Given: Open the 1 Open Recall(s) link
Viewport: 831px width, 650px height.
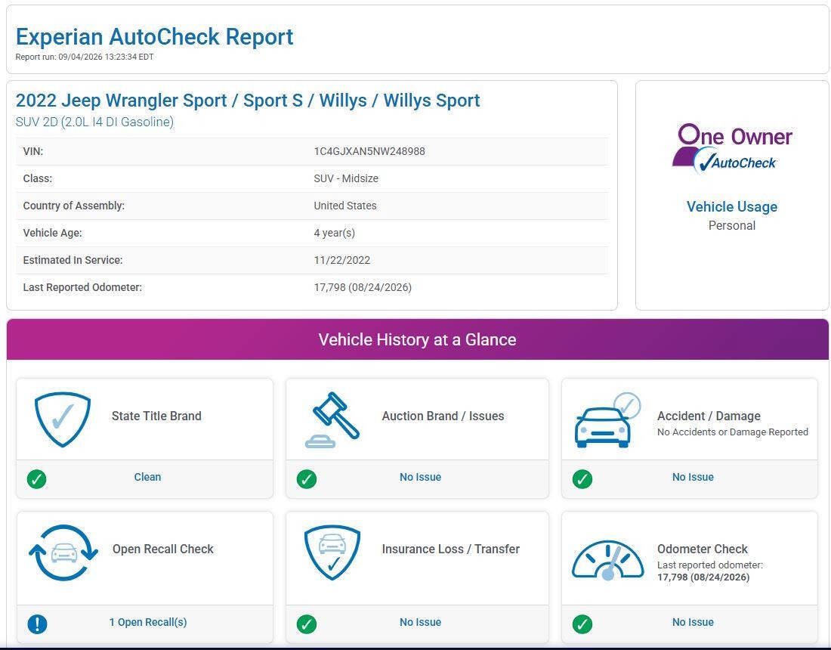Looking at the screenshot, I should [148, 622].
